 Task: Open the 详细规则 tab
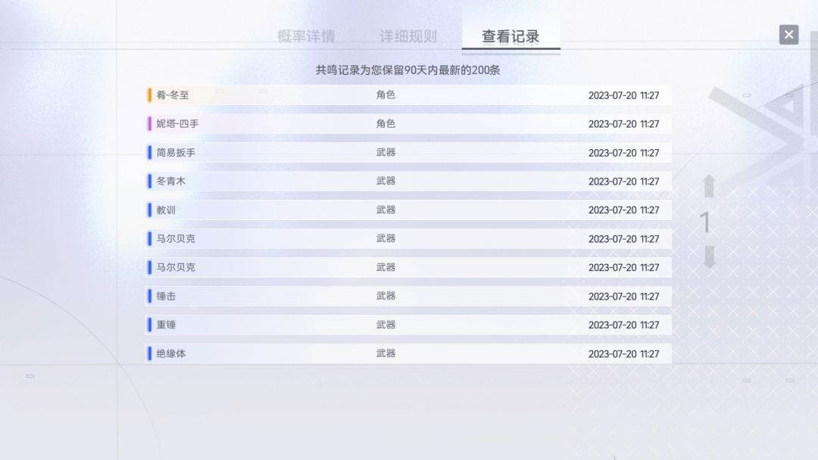(408, 36)
